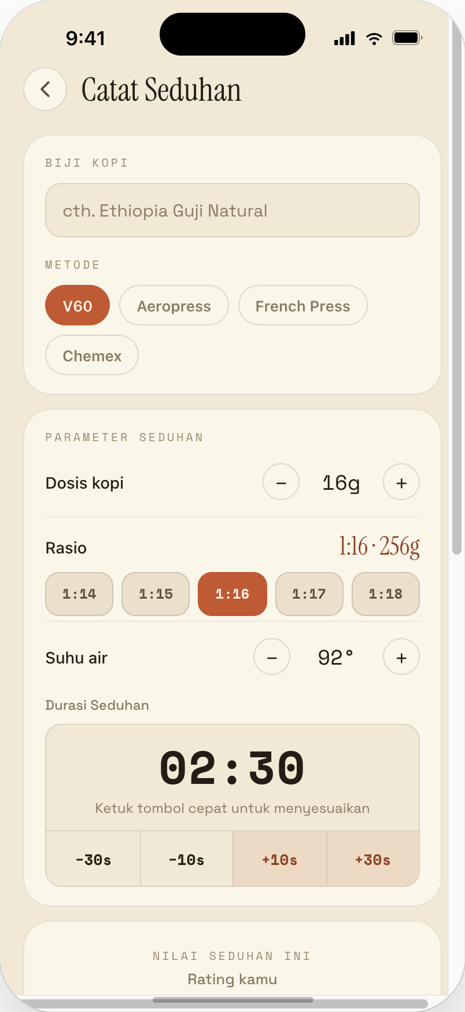This screenshot has height=1012, width=465.
Task: Tap the battery icon in status bar
Action: pyautogui.click(x=408, y=38)
